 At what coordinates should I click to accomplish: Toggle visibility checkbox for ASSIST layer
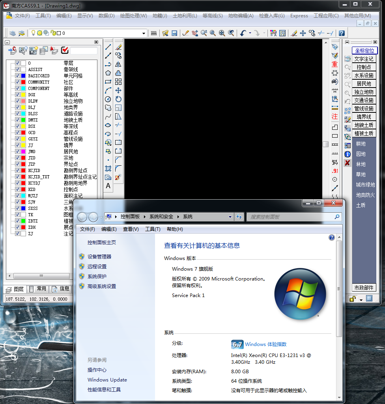(17, 69)
